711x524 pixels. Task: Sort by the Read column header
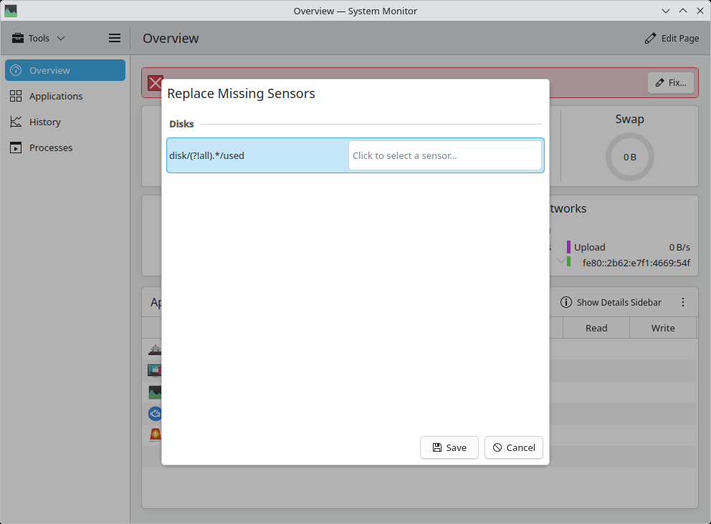click(596, 328)
